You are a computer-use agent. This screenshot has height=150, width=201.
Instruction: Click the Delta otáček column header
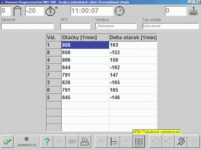point(133,38)
